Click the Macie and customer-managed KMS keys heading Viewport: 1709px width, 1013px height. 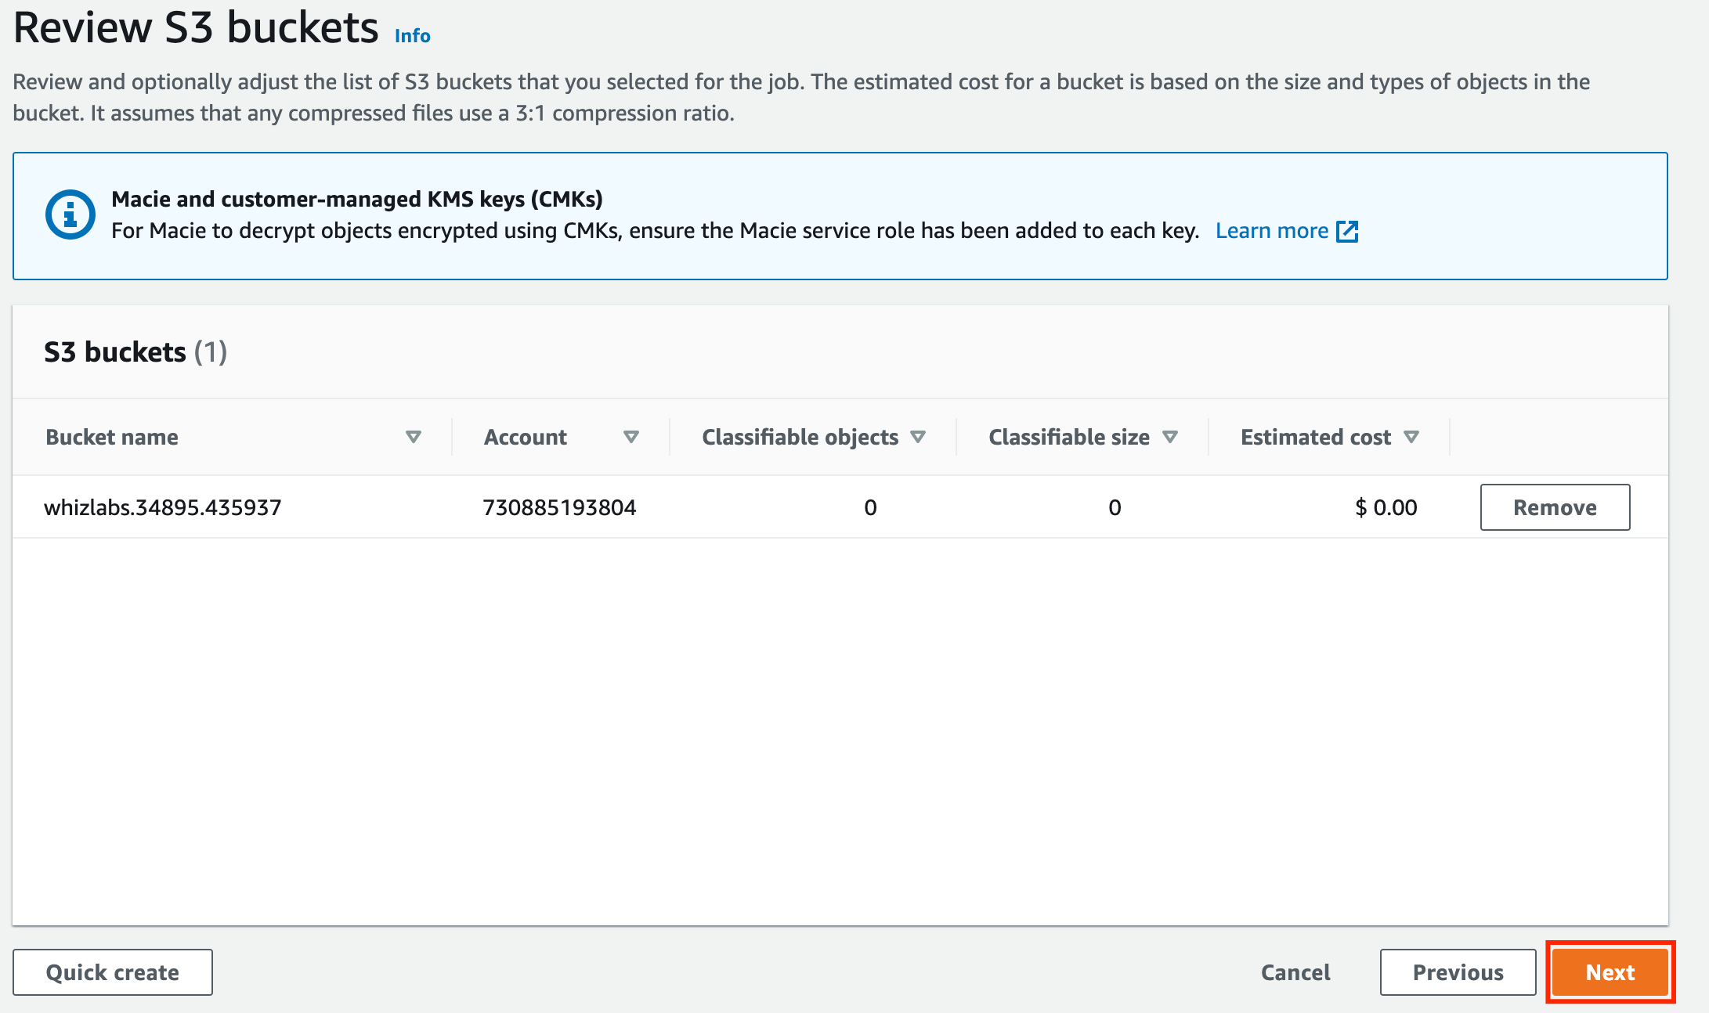pyautogui.click(x=357, y=199)
